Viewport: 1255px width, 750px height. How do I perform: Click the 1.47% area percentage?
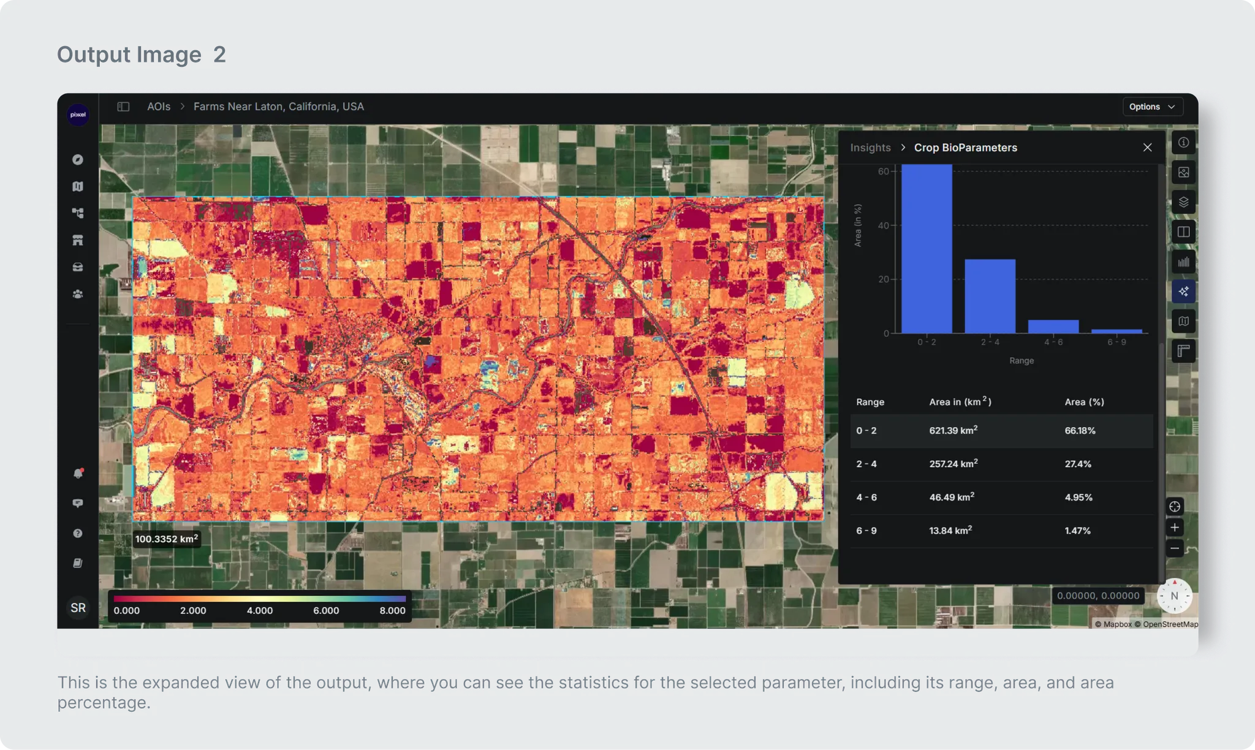point(1077,531)
